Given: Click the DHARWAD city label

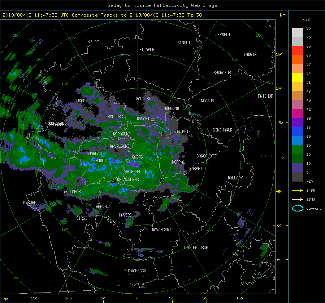Looking at the screenshot, I should point(94,154).
